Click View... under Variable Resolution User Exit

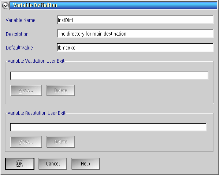tap(26, 142)
